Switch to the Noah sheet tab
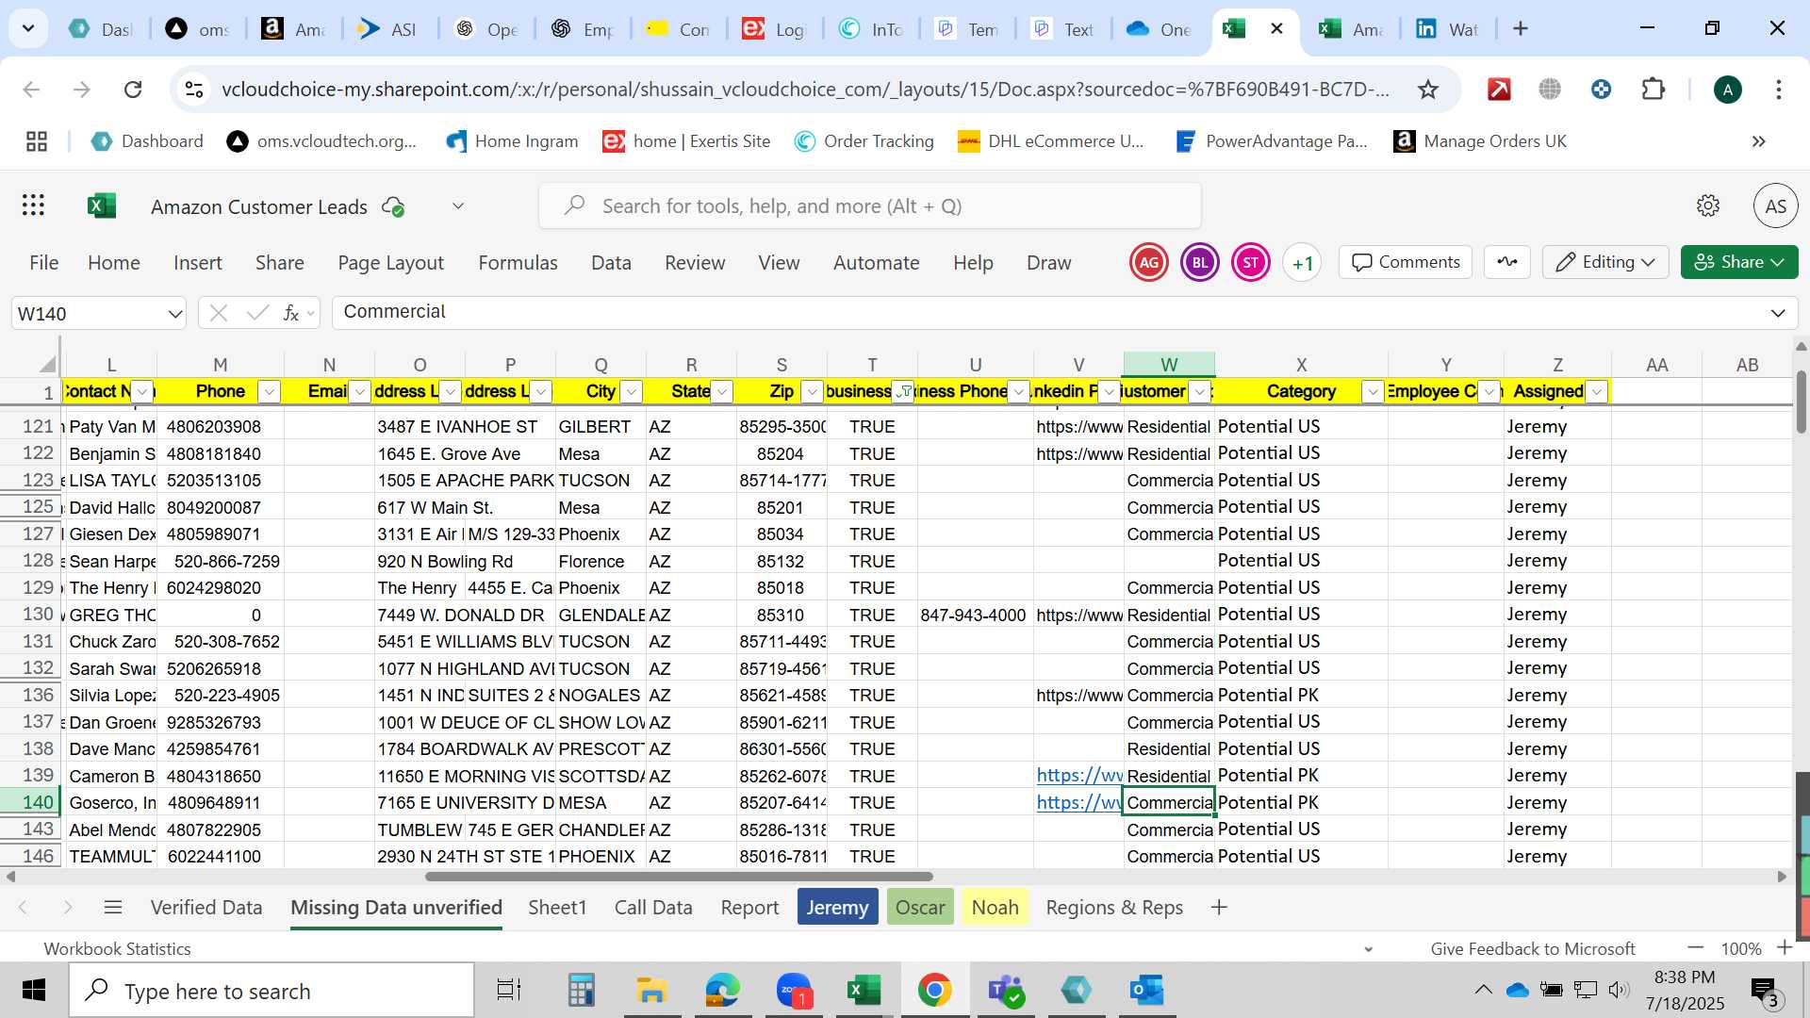The image size is (1810, 1018). tap(995, 908)
